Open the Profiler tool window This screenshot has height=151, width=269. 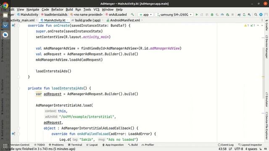148,145
